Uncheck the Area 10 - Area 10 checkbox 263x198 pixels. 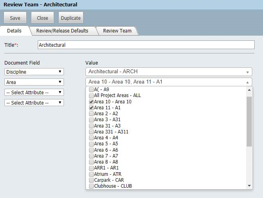[x=91, y=102]
